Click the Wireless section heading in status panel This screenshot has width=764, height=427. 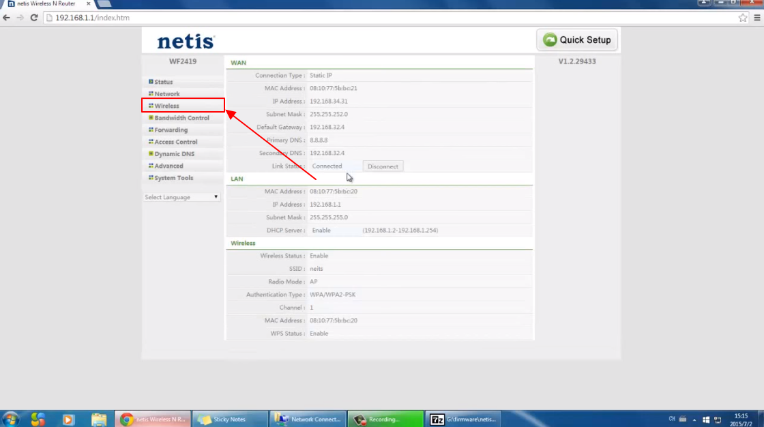click(x=243, y=244)
